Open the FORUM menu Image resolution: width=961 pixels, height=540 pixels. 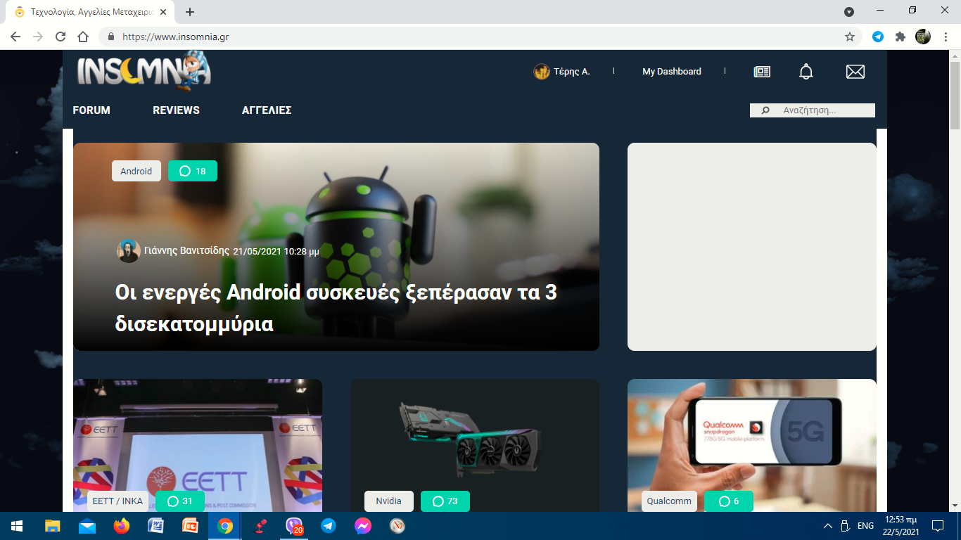91,110
